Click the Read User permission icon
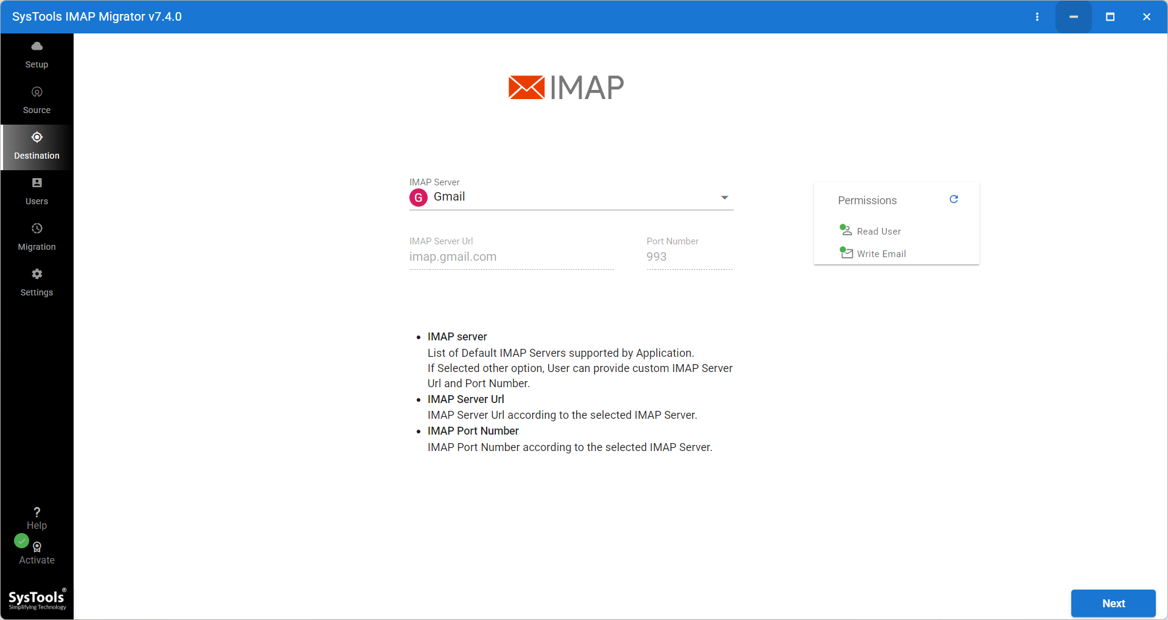1168x620 pixels. pyautogui.click(x=845, y=230)
